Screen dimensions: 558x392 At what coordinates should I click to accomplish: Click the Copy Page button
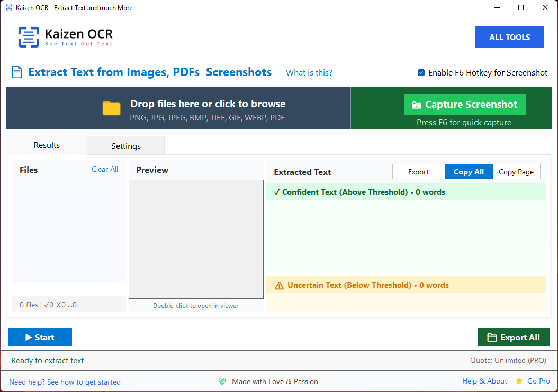click(x=516, y=172)
